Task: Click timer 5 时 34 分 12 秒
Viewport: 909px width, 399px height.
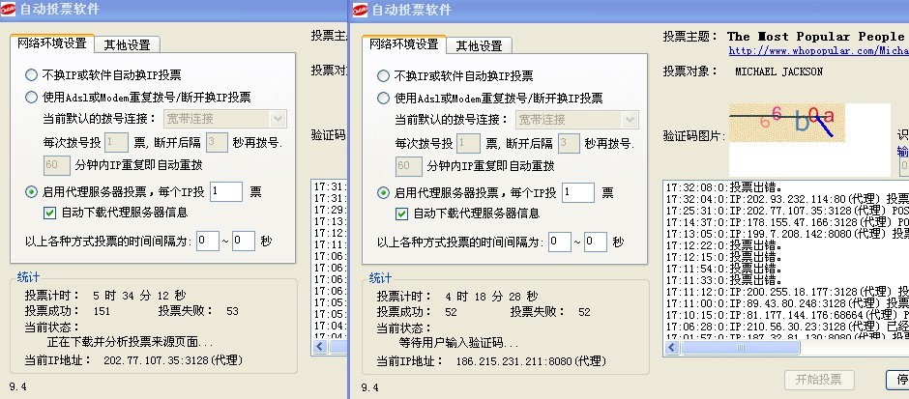Action: click(x=139, y=296)
